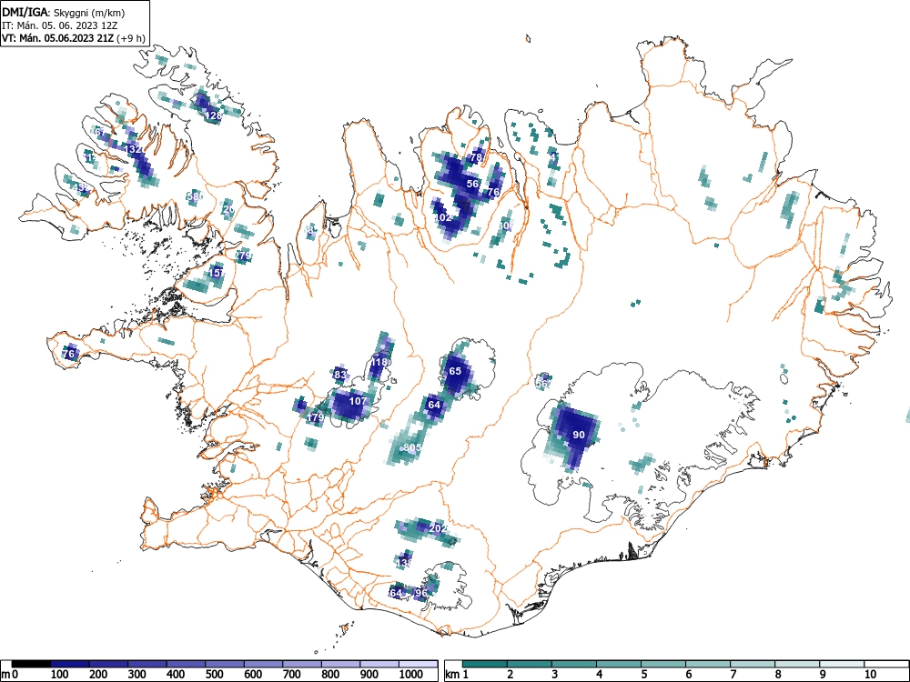
Task: Click the '128' visibility value in the Westfjords
Action: (214, 116)
